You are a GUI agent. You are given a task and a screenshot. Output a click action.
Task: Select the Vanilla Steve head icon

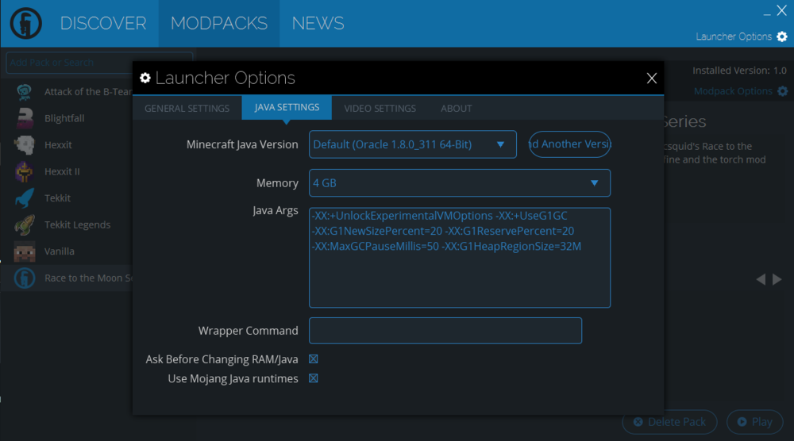(25, 251)
